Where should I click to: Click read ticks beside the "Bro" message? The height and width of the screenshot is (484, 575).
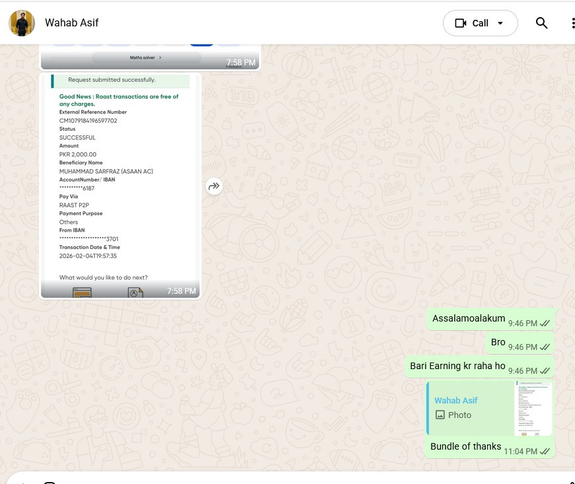[545, 347]
